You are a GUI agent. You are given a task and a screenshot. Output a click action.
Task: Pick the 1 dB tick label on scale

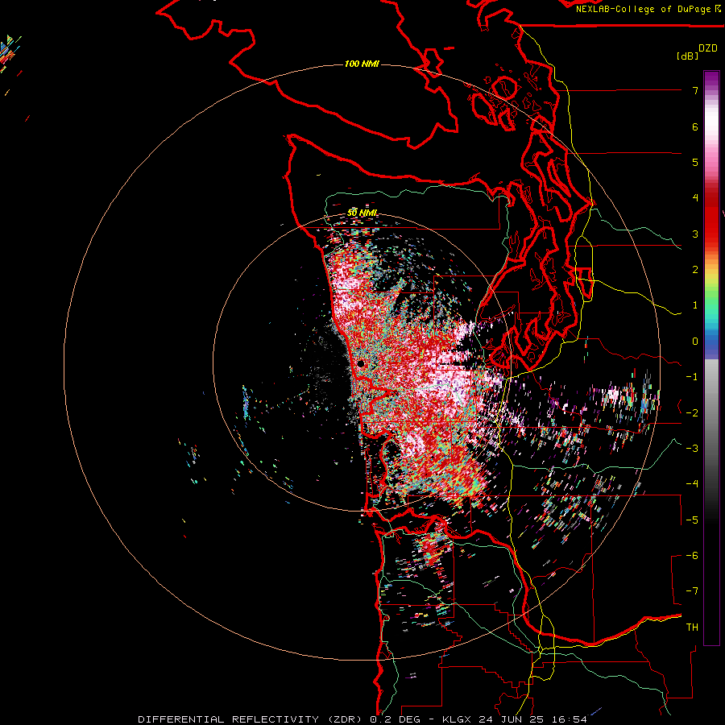click(695, 305)
